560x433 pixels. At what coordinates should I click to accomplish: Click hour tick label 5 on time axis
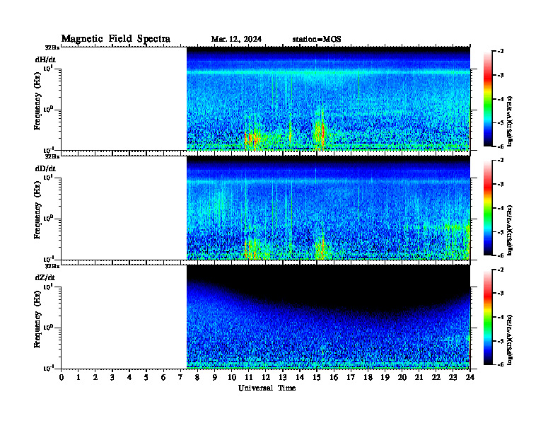[x=146, y=378]
